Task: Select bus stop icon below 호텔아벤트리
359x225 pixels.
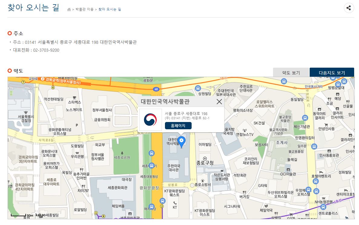Action: coord(315,182)
